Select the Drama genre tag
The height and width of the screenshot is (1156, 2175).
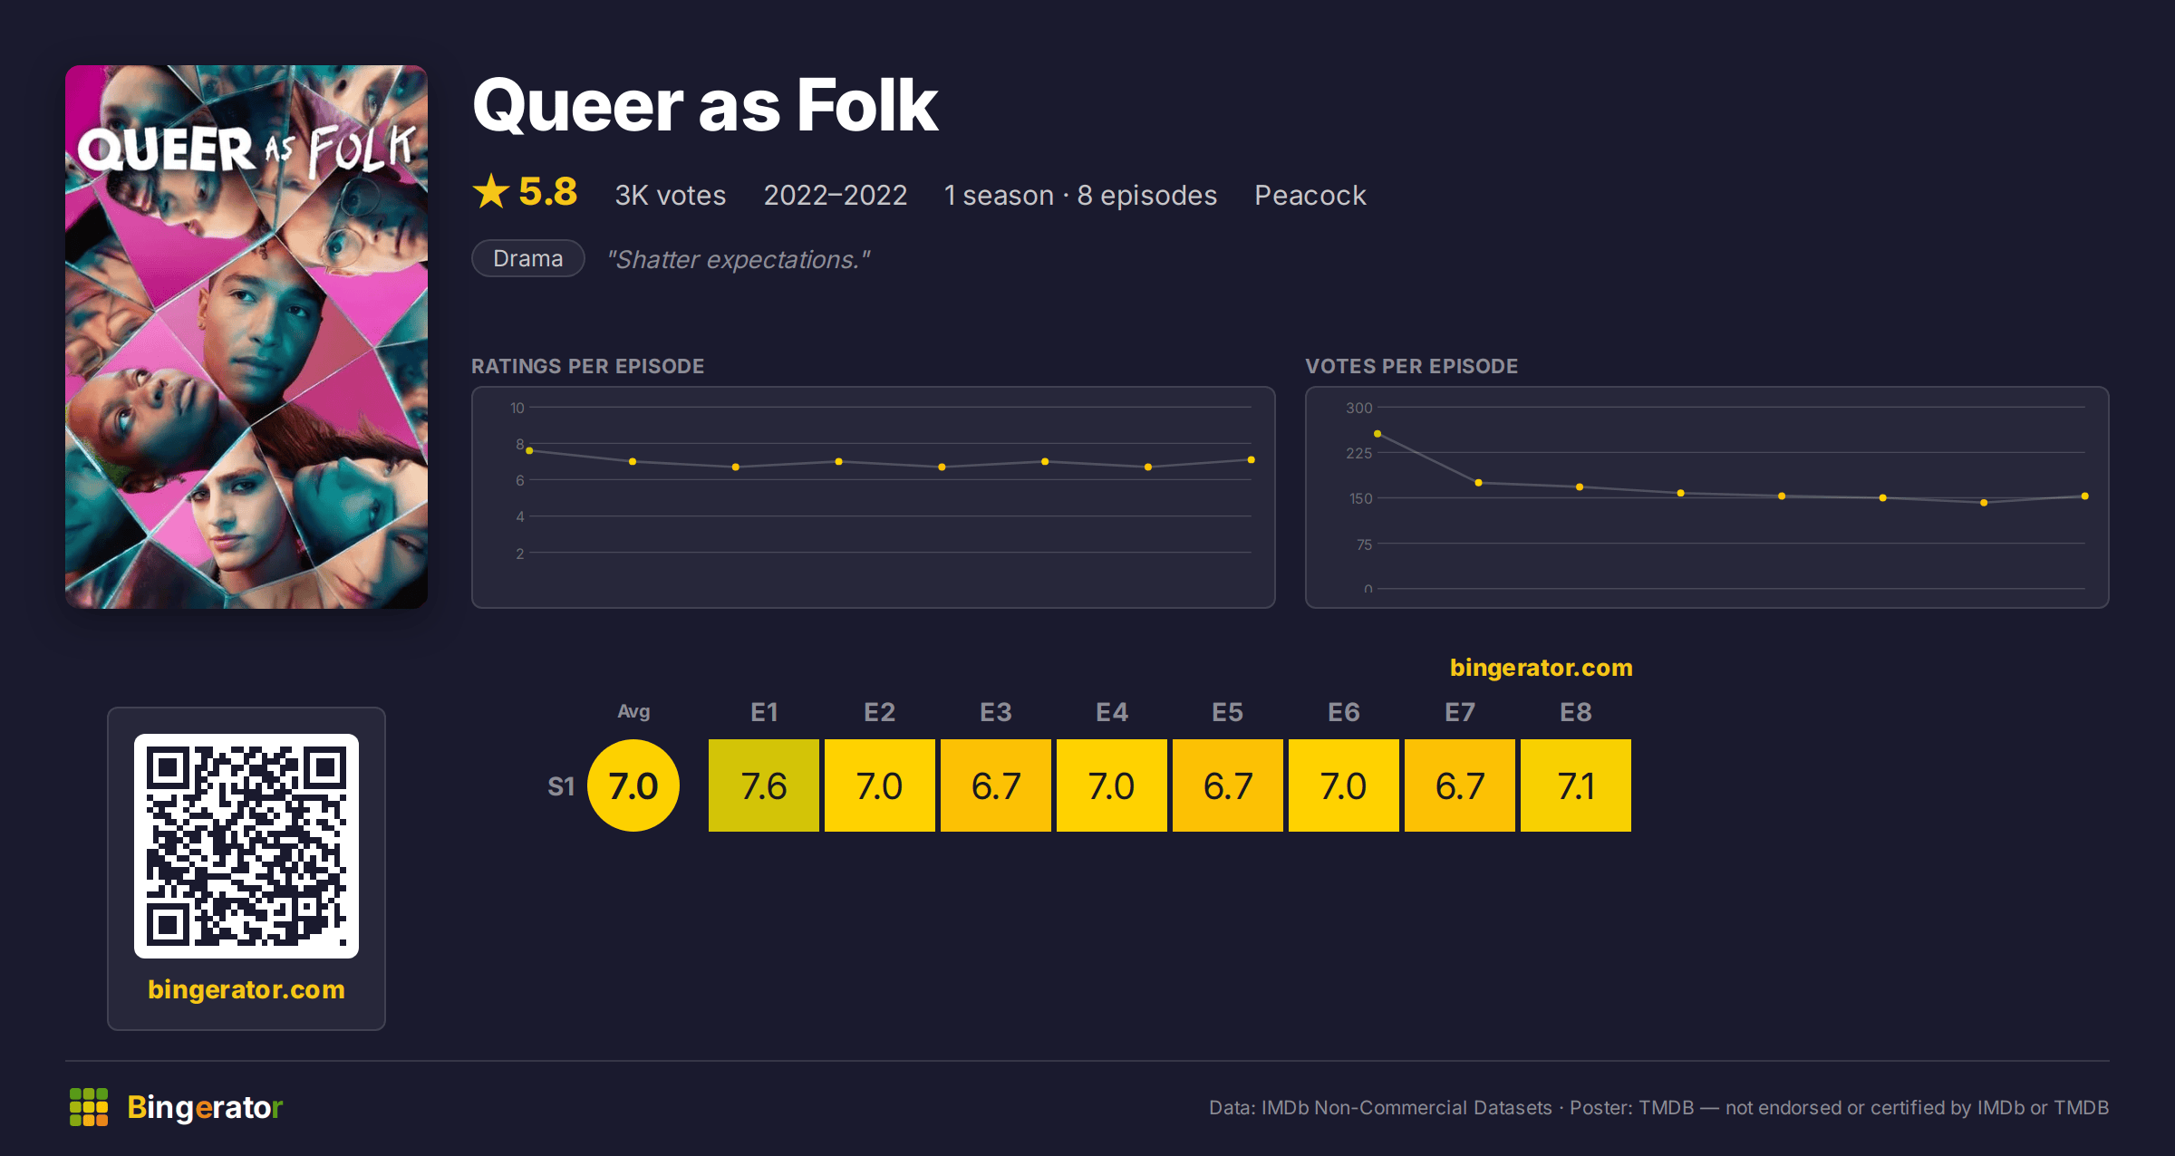pos(528,258)
